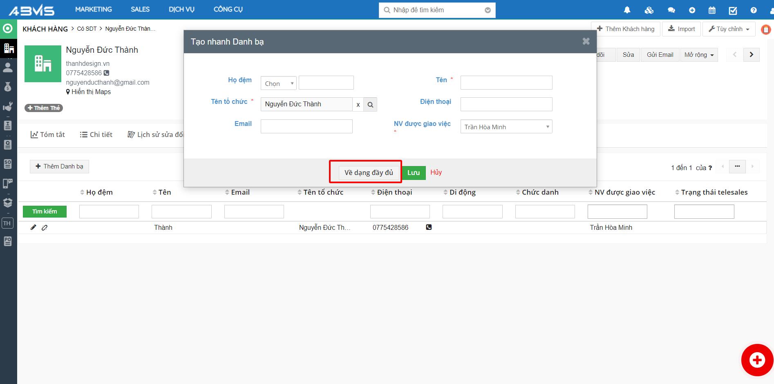Screen dimensions: 774x384
Task: Open the MARKETING menu
Action: pos(93,9)
